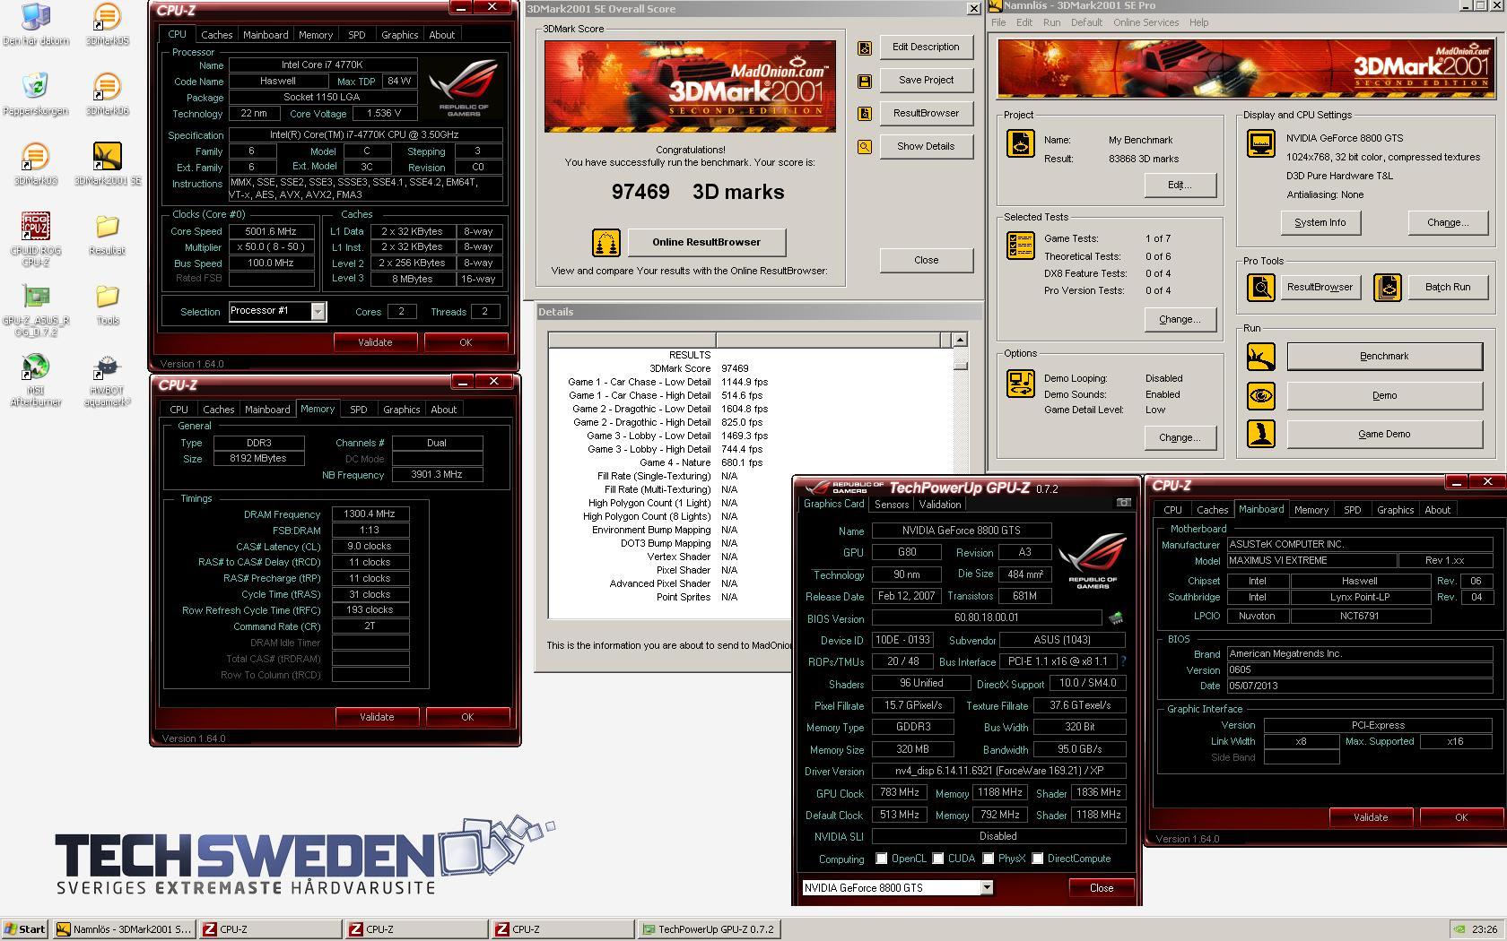The width and height of the screenshot is (1507, 941).
Task: Toggle the OpenCL checkbox in GPU-Z
Action: coord(882,859)
